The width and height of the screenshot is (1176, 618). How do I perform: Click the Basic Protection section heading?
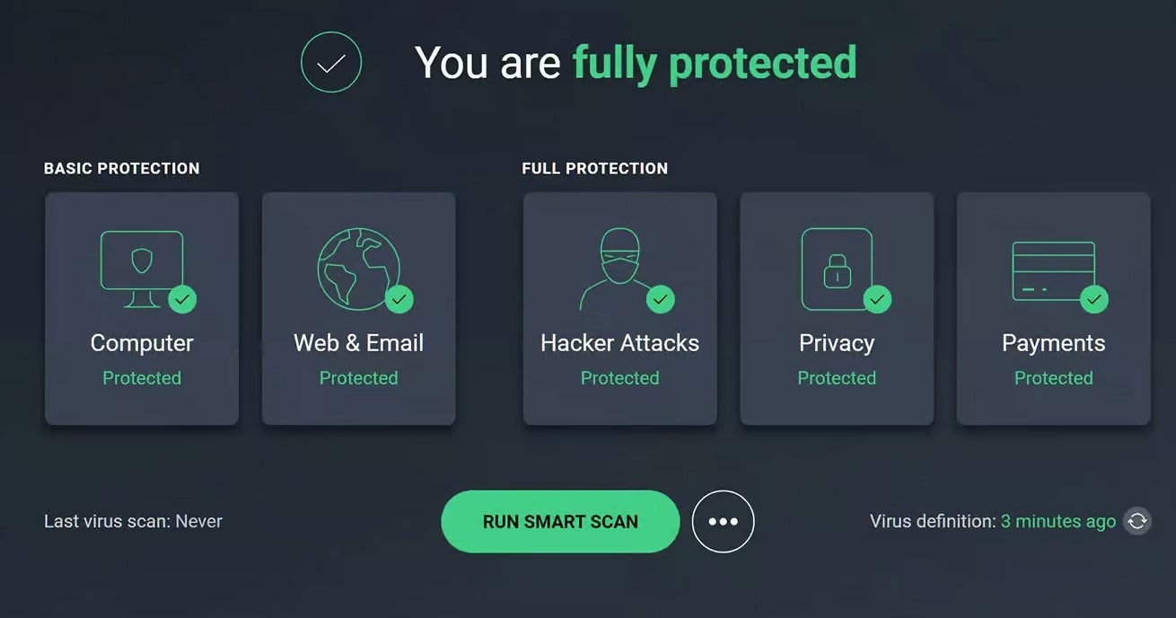click(x=121, y=168)
